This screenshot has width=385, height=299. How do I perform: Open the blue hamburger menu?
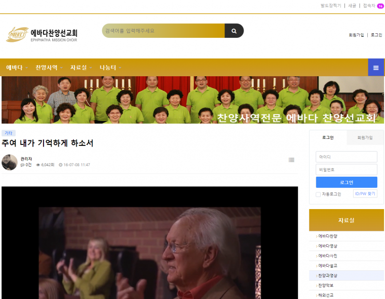(x=375, y=67)
